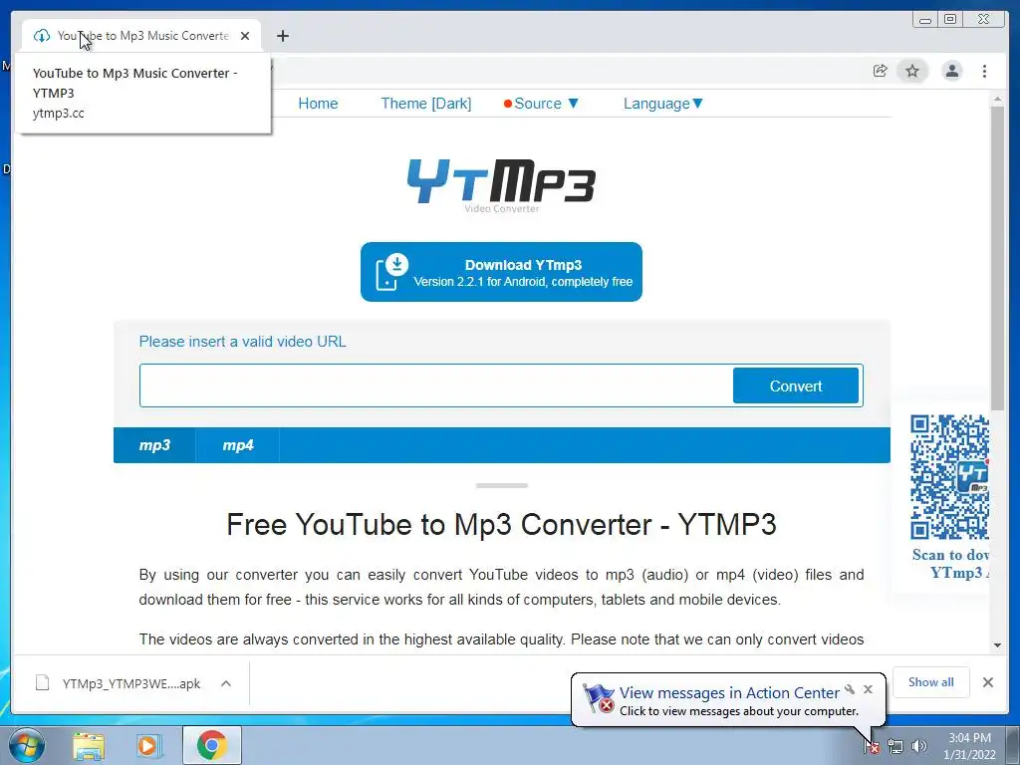Viewport: 1020px width, 765px height.
Task: Click the network tray icon
Action: click(895, 746)
